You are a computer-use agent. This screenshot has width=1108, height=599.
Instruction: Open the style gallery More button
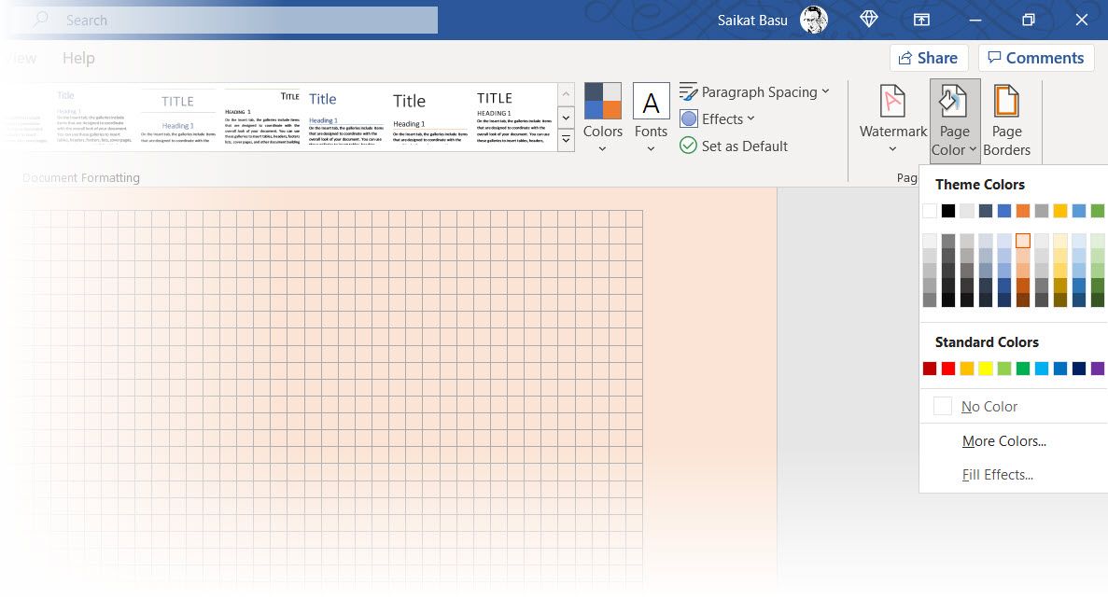(x=566, y=138)
